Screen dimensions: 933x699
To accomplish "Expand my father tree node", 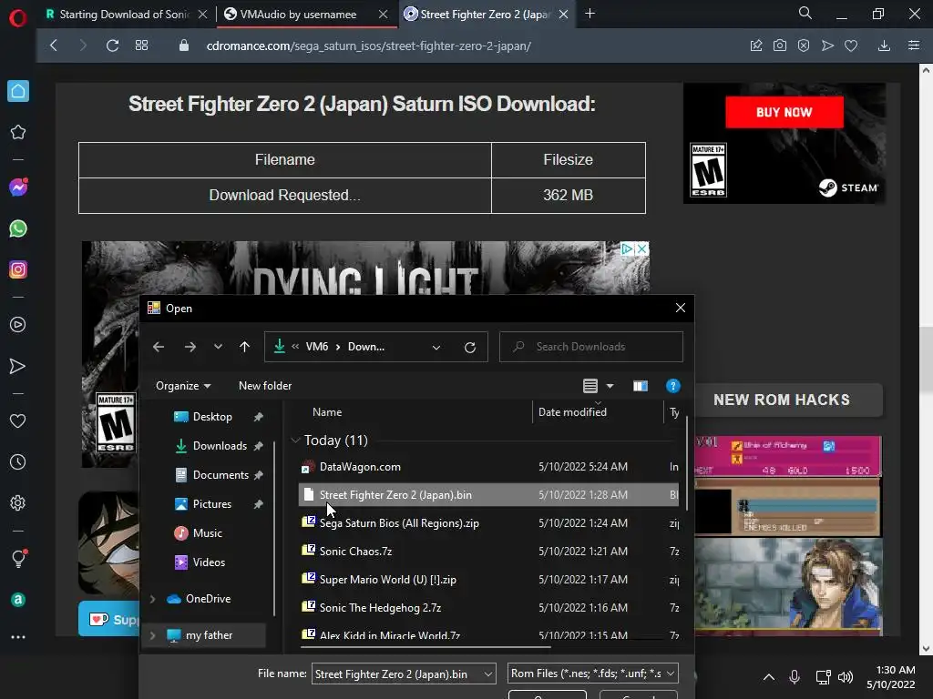I will point(153,635).
